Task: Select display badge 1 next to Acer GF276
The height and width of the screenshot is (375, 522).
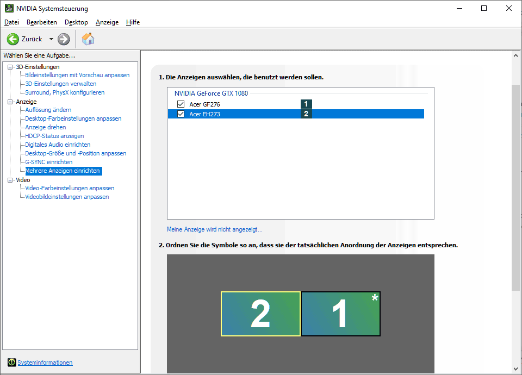Action: [x=306, y=104]
